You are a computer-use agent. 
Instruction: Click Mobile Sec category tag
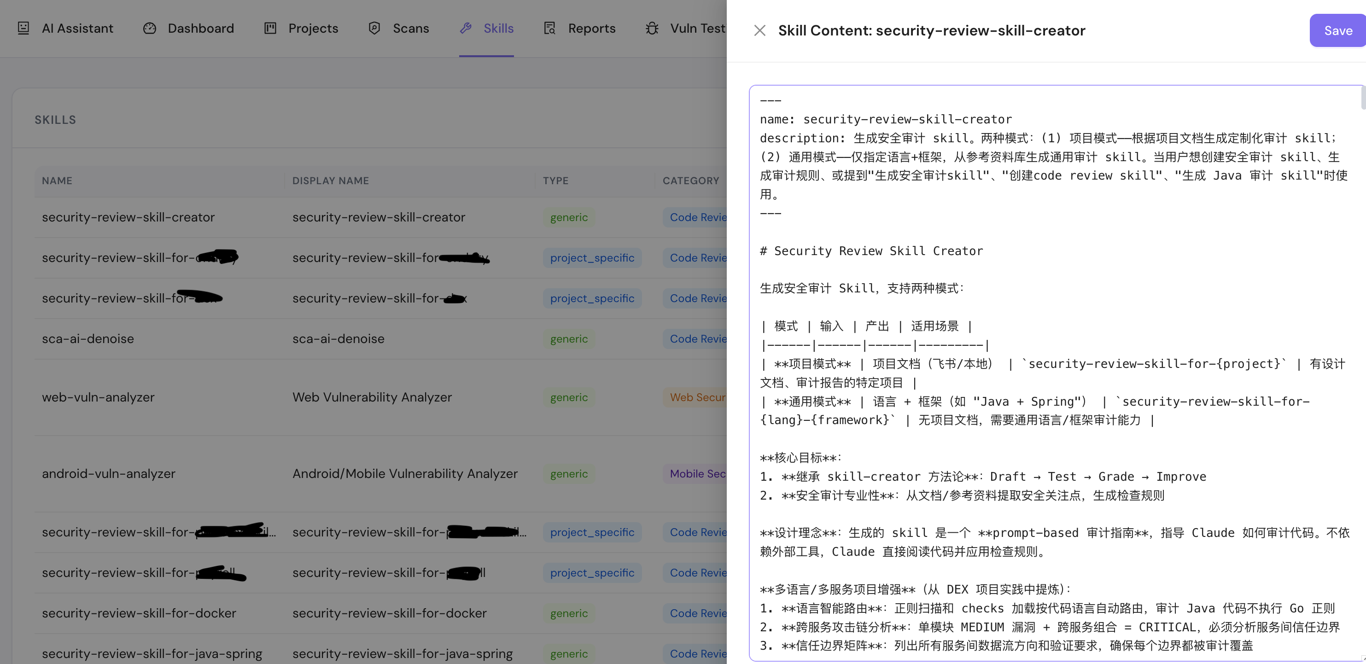click(695, 473)
